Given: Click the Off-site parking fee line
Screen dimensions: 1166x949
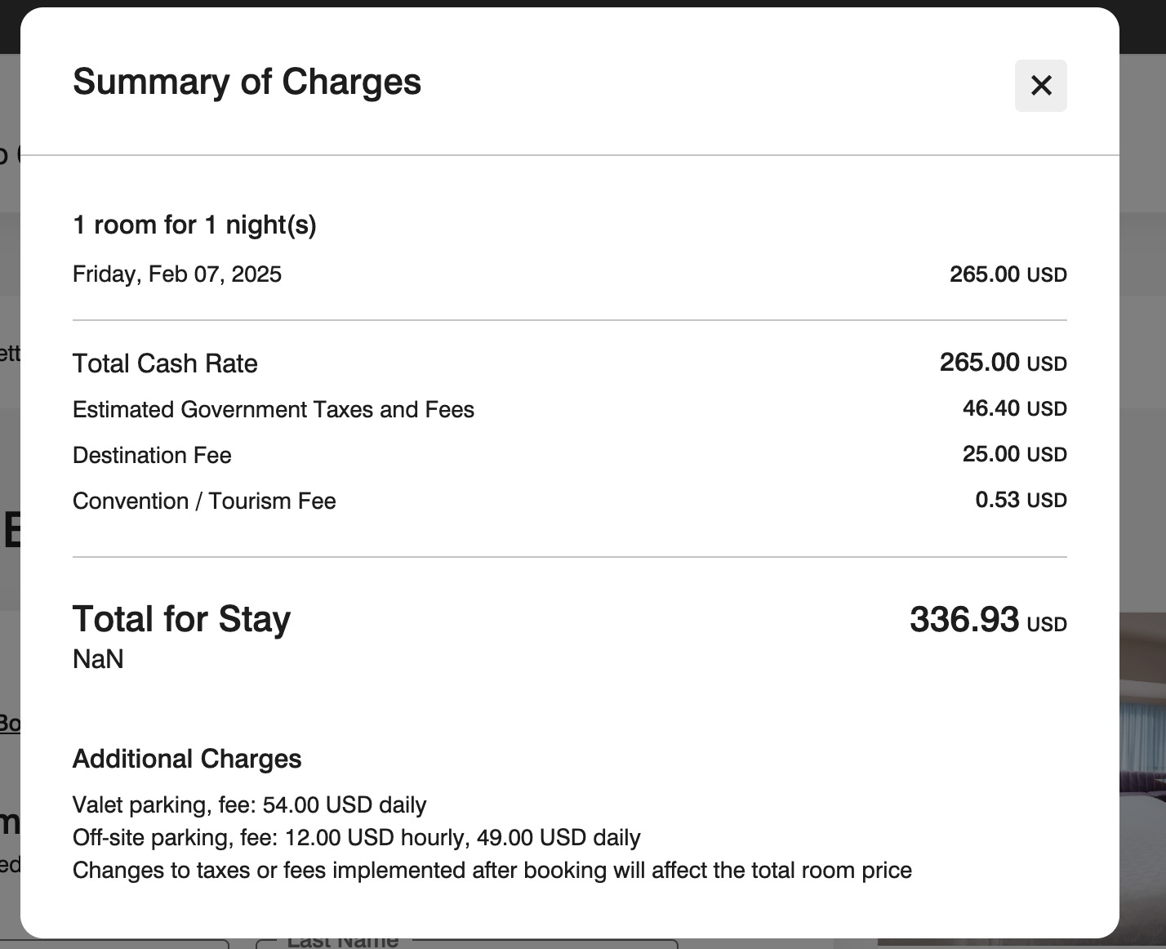Looking at the screenshot, I should [356, 837].
